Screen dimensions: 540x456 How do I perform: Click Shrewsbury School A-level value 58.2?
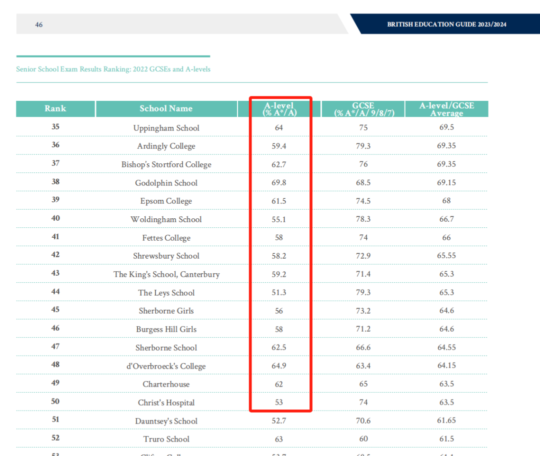click(x=279, y=256)
